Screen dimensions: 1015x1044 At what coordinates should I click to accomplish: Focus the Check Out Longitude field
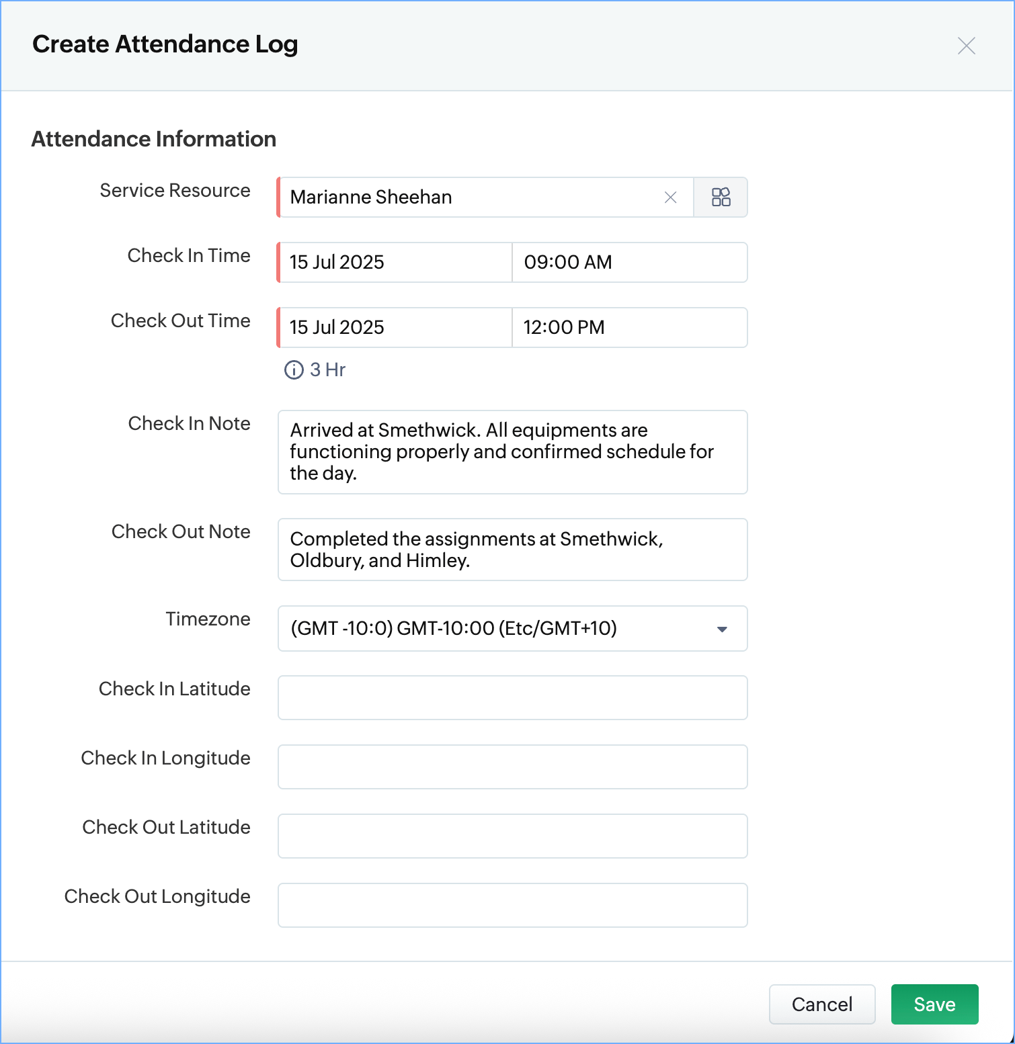512,906
